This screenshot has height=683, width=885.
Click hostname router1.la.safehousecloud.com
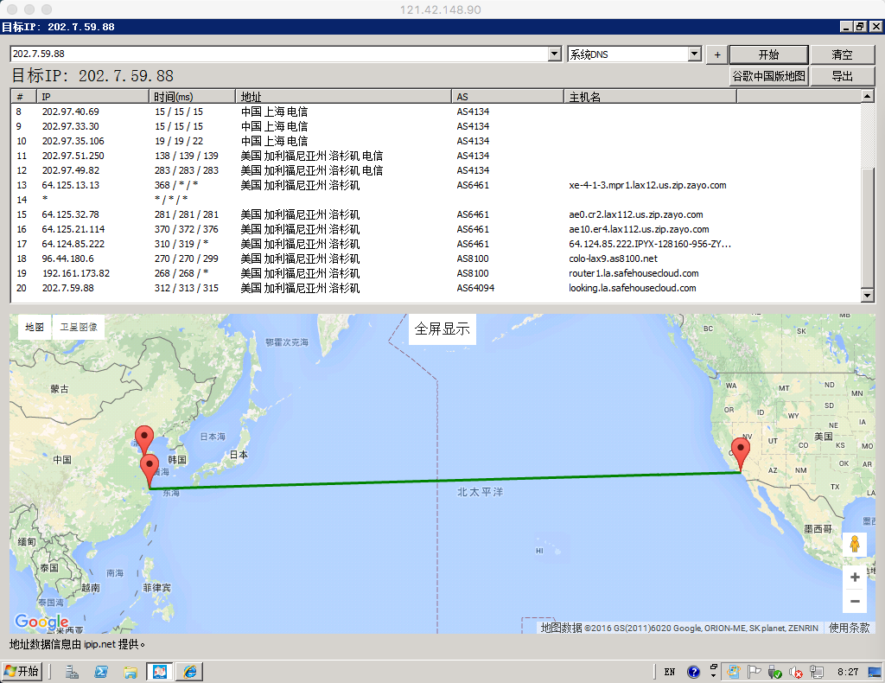click(x=634, y=273)
